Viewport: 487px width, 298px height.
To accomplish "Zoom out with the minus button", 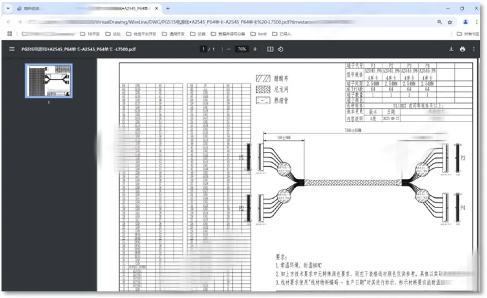I will click(228, 49).
